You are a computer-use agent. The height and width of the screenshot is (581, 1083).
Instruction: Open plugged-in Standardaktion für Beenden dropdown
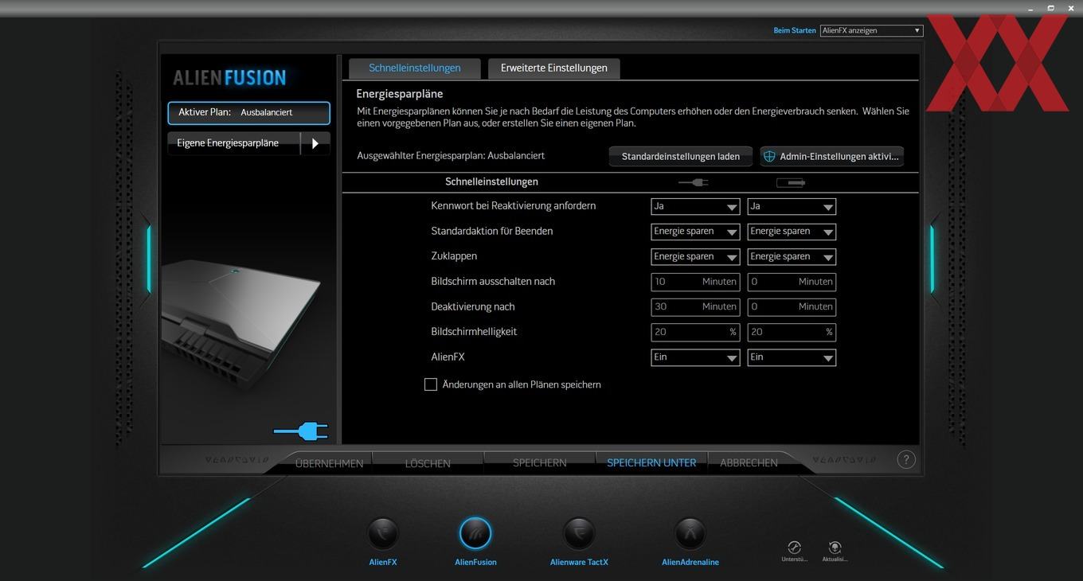[x=695, y=232]
